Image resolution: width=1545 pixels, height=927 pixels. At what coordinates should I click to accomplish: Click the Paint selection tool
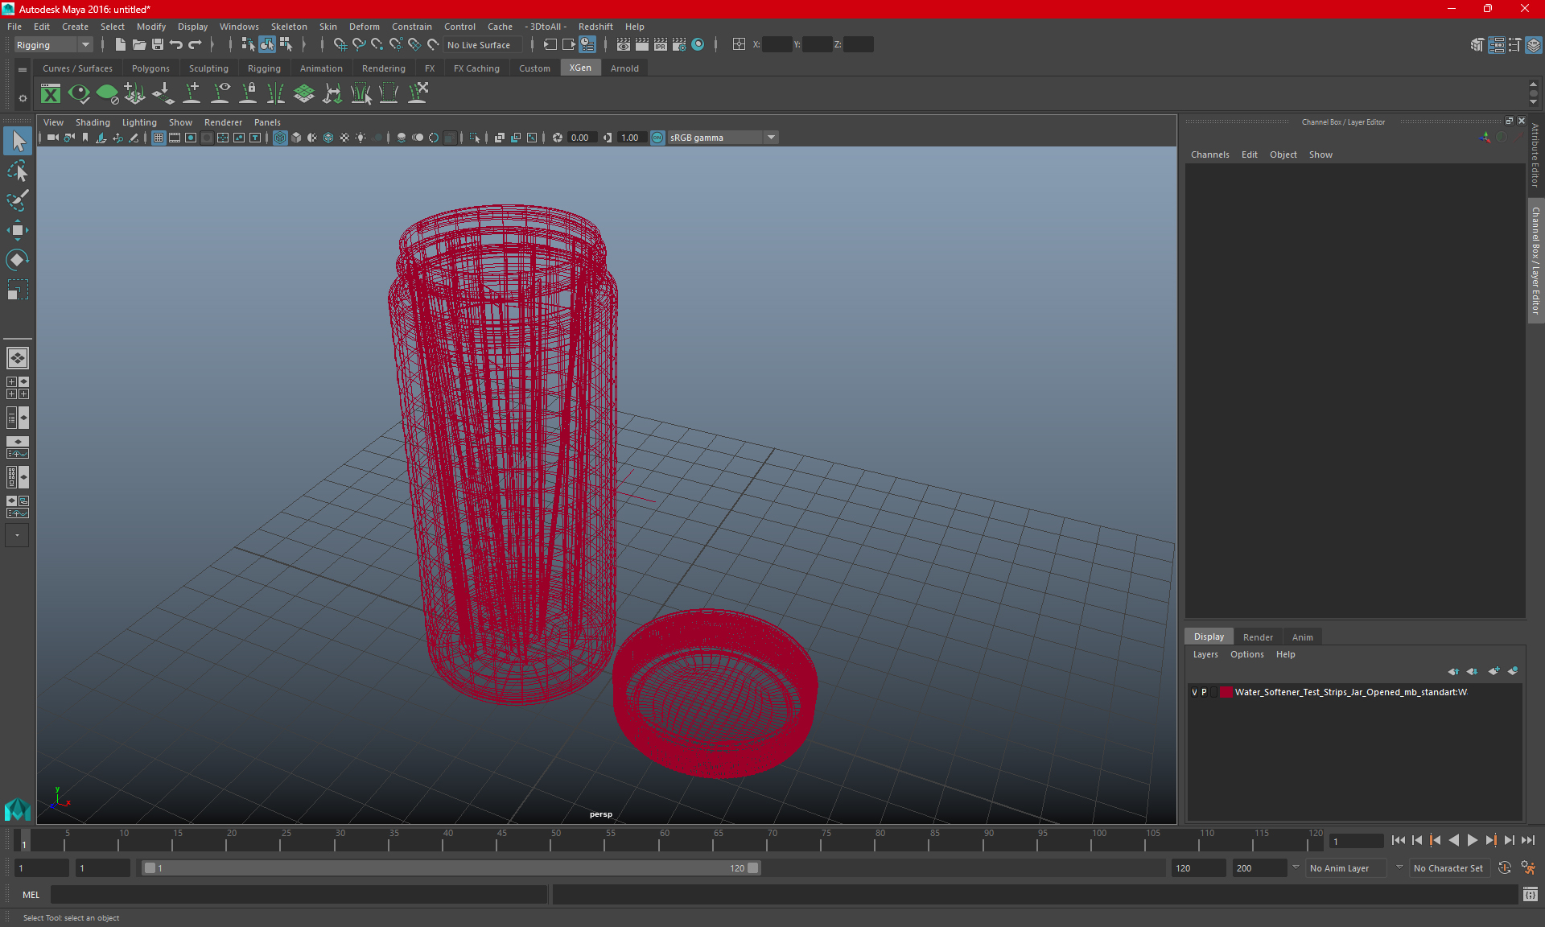tap(17, 201)
